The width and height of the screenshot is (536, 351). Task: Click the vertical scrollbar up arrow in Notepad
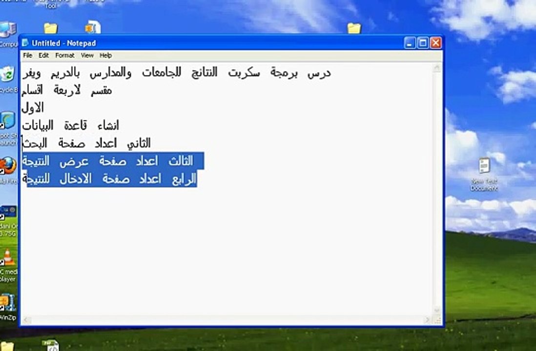[x=436, y=68]
